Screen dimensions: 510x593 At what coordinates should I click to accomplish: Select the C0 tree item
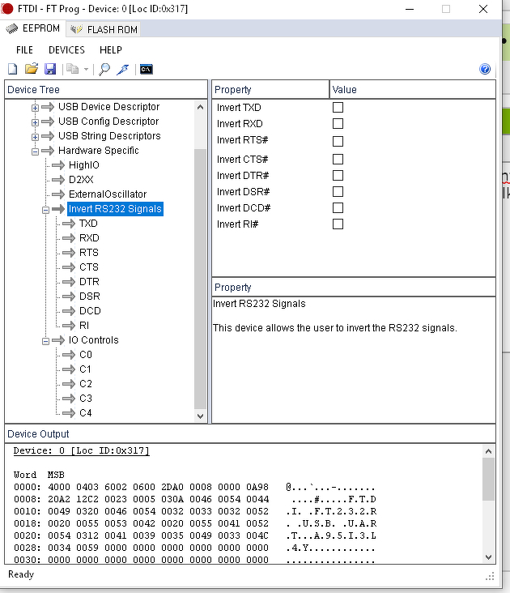pyautogui.click(x=86, y=355)
